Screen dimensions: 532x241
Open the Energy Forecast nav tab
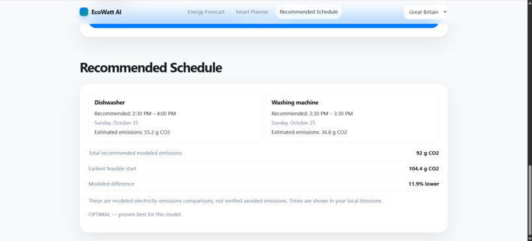point(206,12)
